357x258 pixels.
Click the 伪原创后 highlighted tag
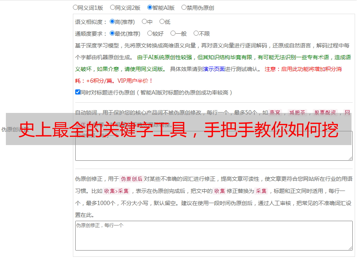(132, 179)
